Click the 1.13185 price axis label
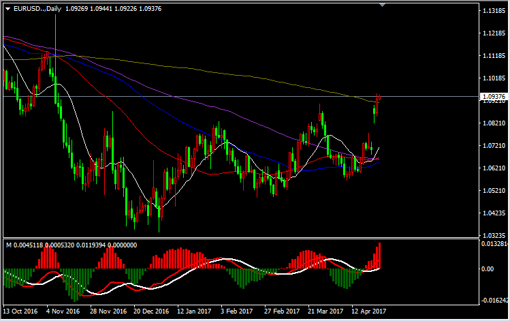The height and width of the screenshot is (321, 510). [494, 11]
